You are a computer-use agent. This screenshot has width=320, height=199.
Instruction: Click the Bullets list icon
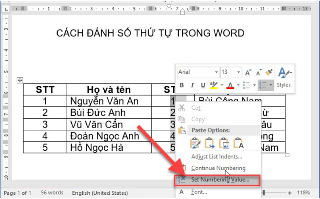247,85
